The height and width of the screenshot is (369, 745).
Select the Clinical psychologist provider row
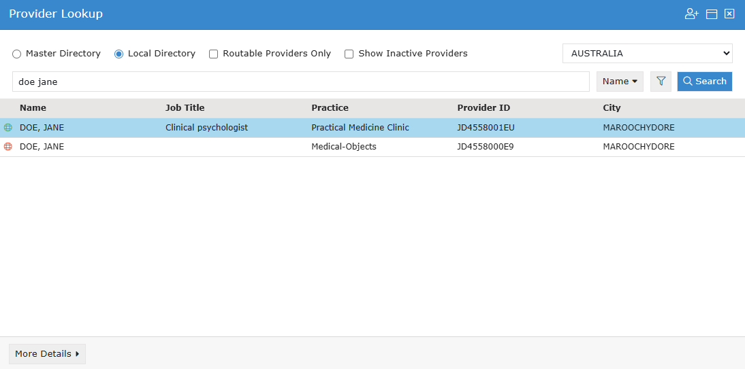(206, 128)
